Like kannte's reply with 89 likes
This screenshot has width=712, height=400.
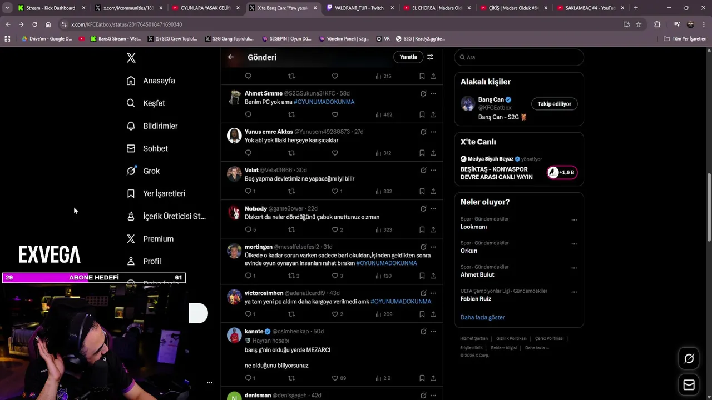335,378
